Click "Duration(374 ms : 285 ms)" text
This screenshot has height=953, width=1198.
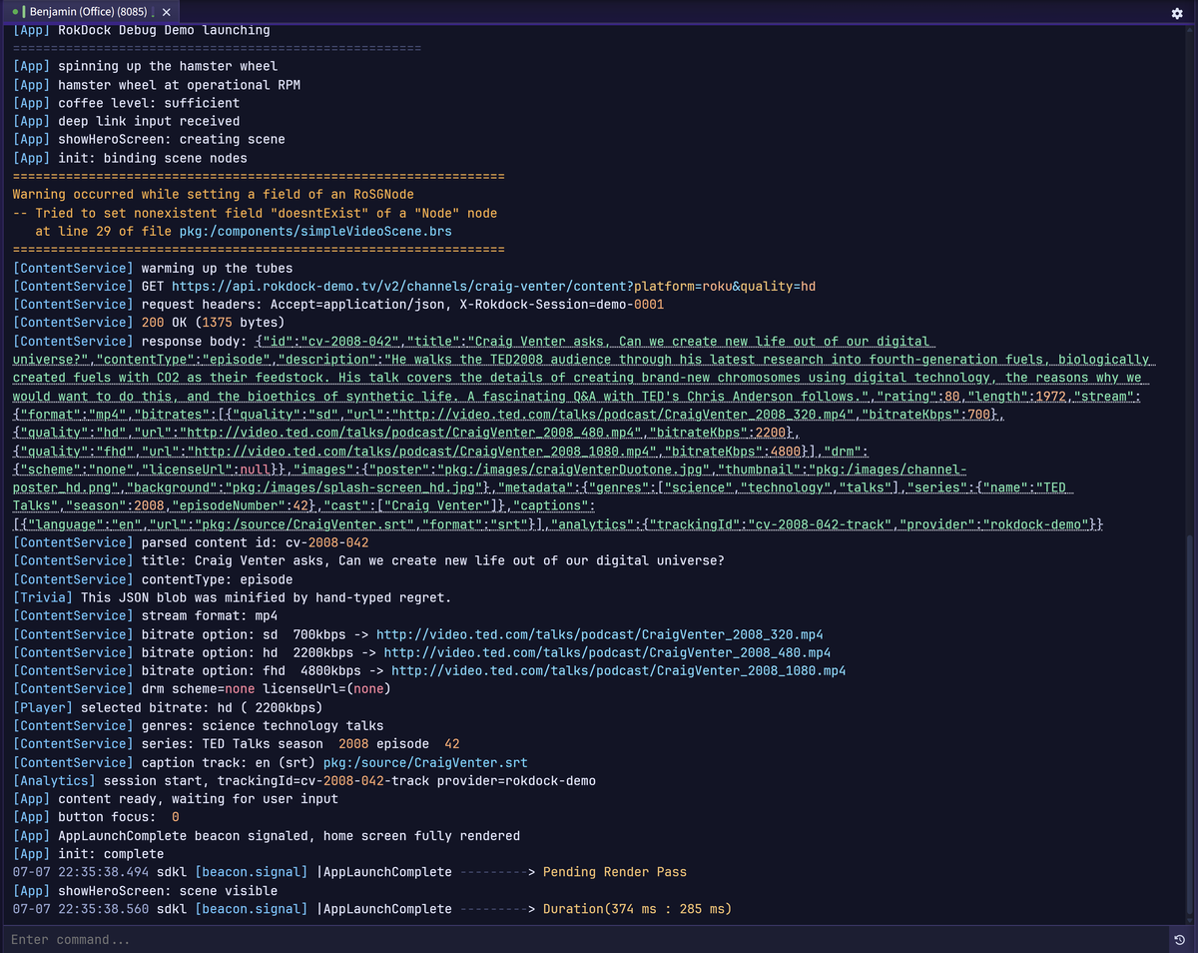coord(637,909)
